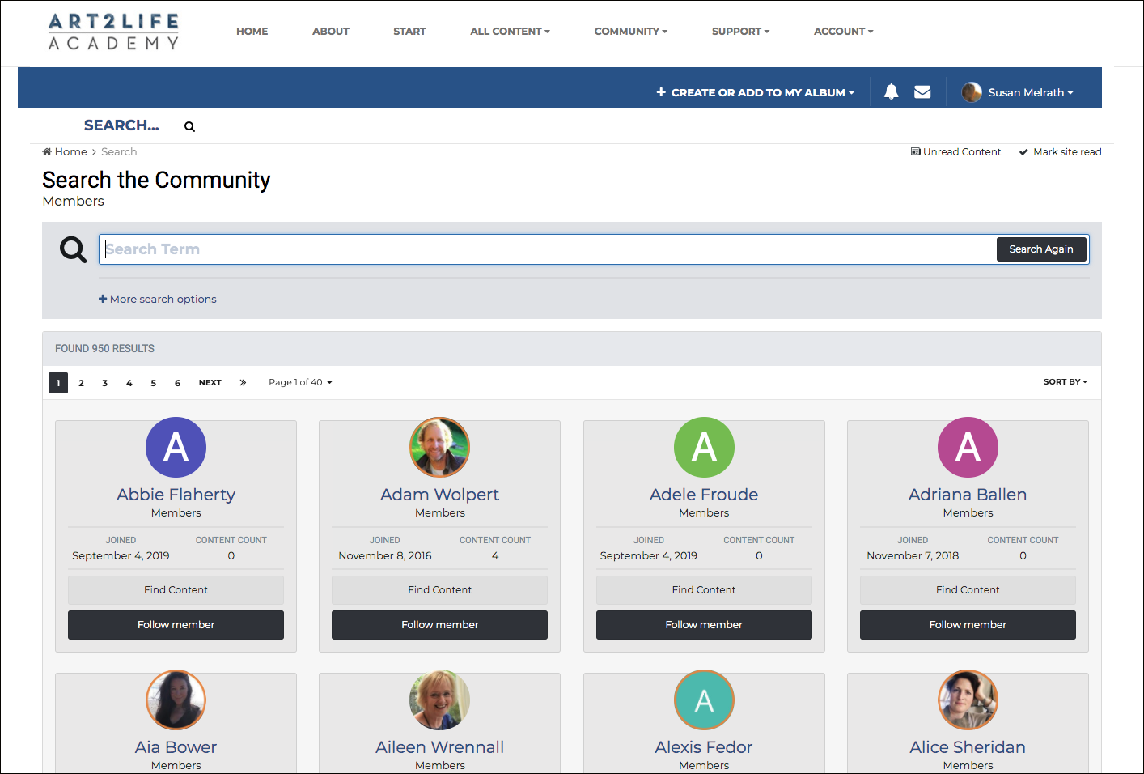1144x774 pixels.
Task: Open Aia Bower's name link
Action: coord(176,747)
